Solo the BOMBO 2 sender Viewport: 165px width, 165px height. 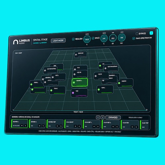tap(43, 126)
